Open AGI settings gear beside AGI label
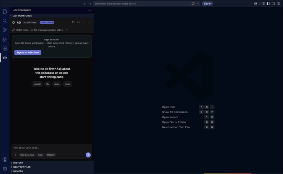Image resolution: width=283 pixels, height=174 pixels. pyautogui.click(x=14, y=22)
